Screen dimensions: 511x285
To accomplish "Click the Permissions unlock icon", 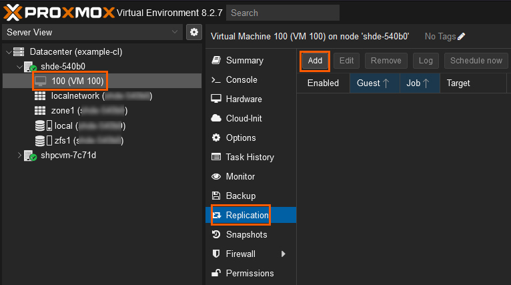I will [x=216, y=273].
